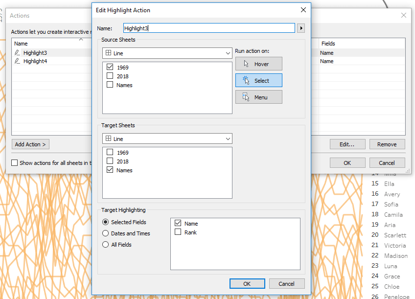Enable the Rank field checkbox
415x299 pixels.
tap(178, 232)
